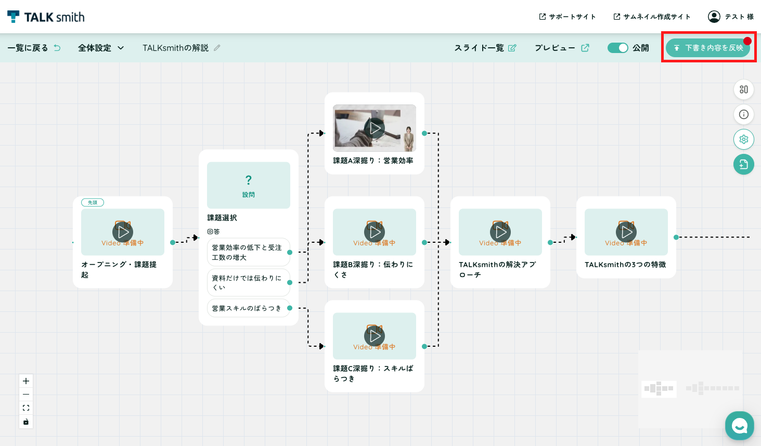
Task: Open the プレビュー link
Action: tap(562, 48)
